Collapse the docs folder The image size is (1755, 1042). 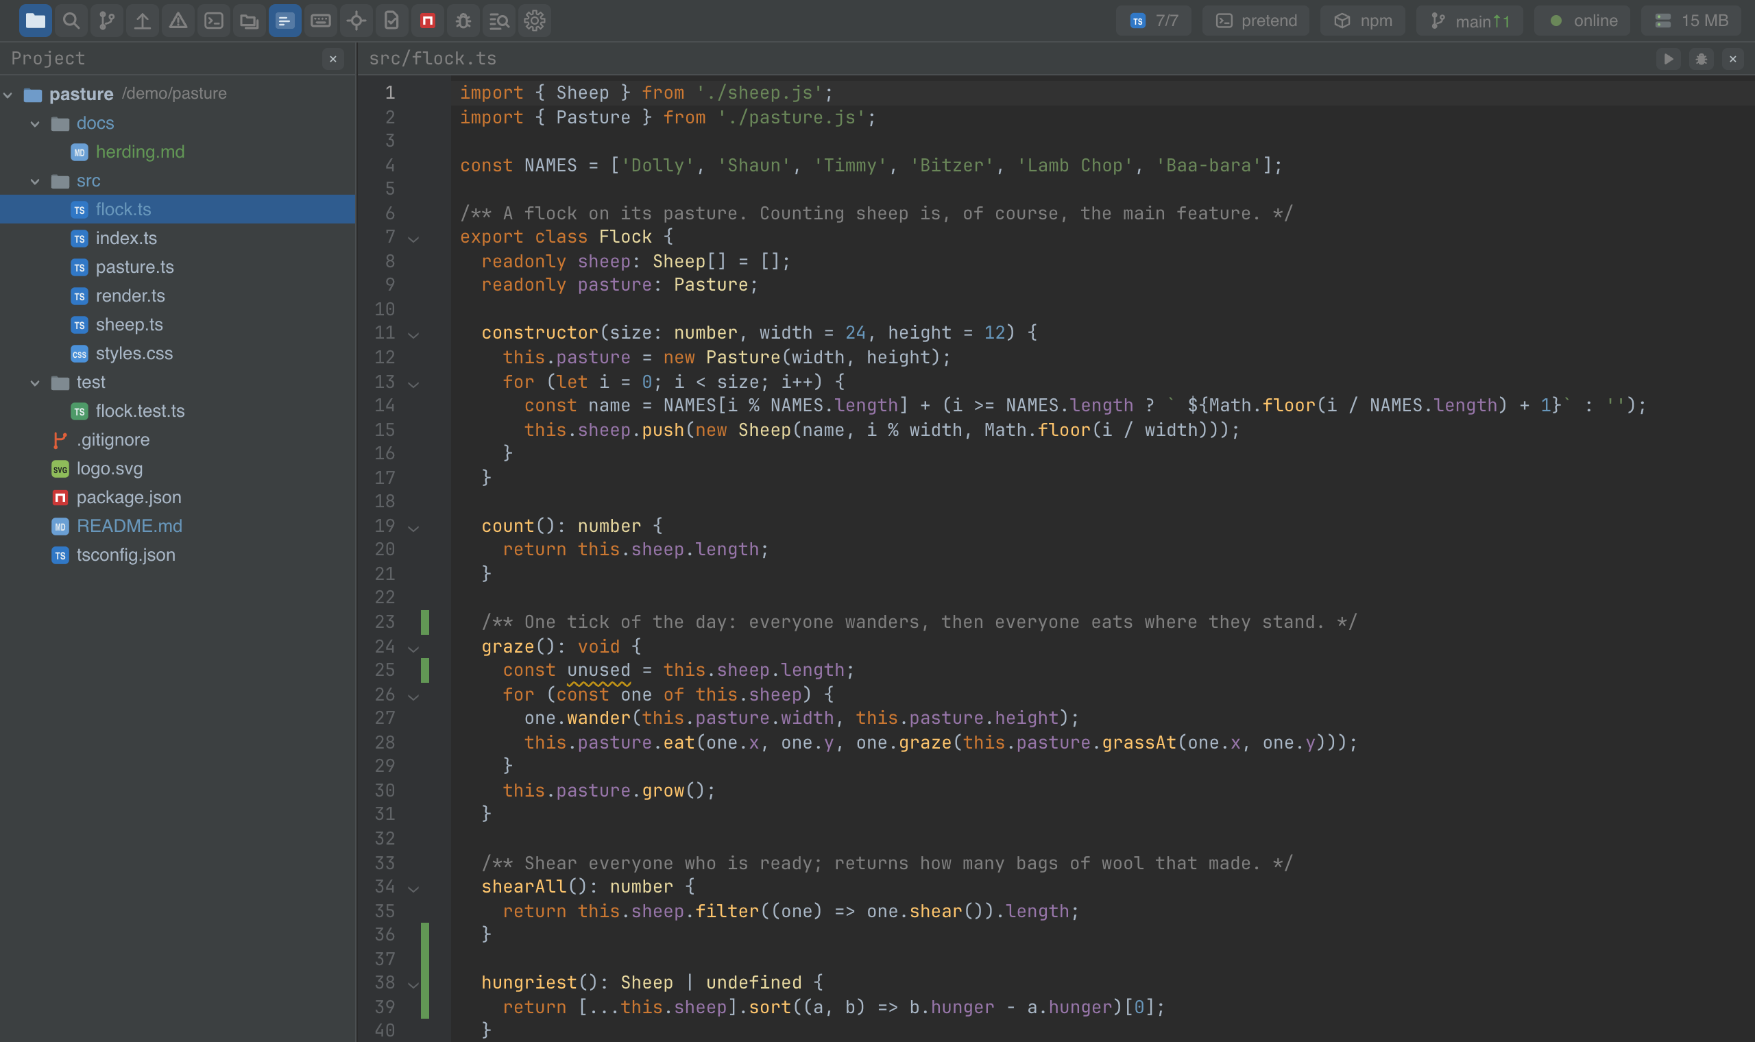coord(35,123)
